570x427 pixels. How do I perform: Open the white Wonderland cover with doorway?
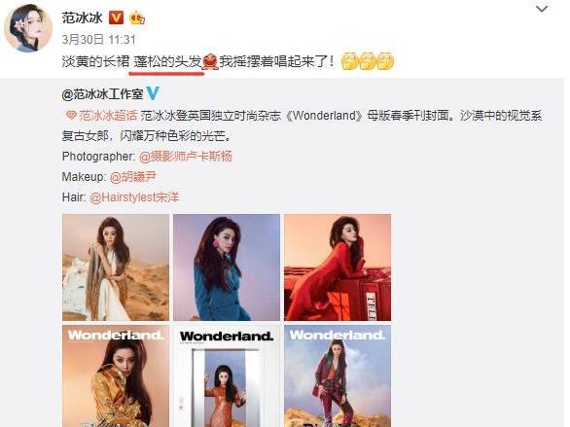227,376
